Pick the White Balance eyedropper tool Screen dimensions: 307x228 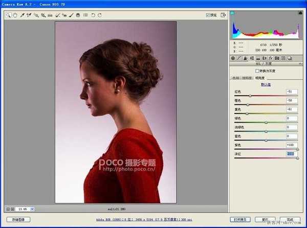pos(22,15)
